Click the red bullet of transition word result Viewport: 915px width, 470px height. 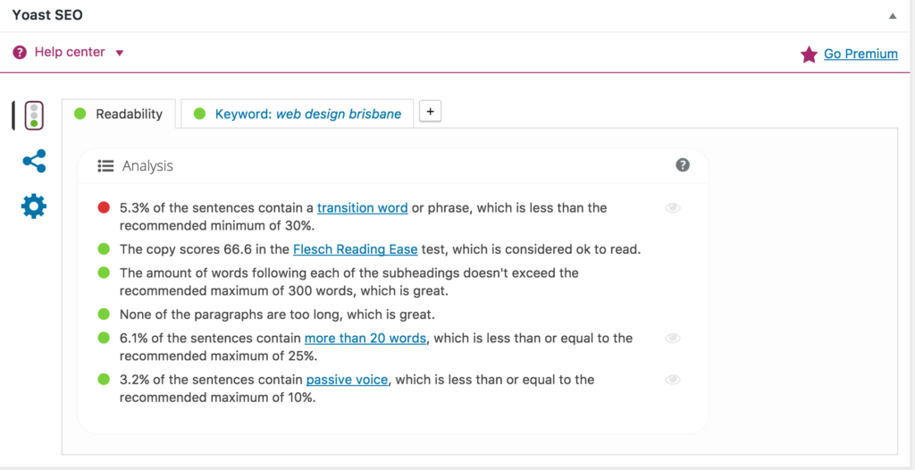tap(104, 207)
